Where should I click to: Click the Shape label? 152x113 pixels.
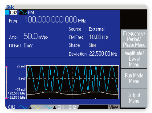pyautogui.click(x=74, y=45)
